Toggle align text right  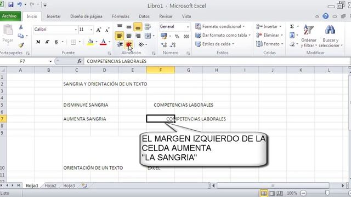pos(138,36)
